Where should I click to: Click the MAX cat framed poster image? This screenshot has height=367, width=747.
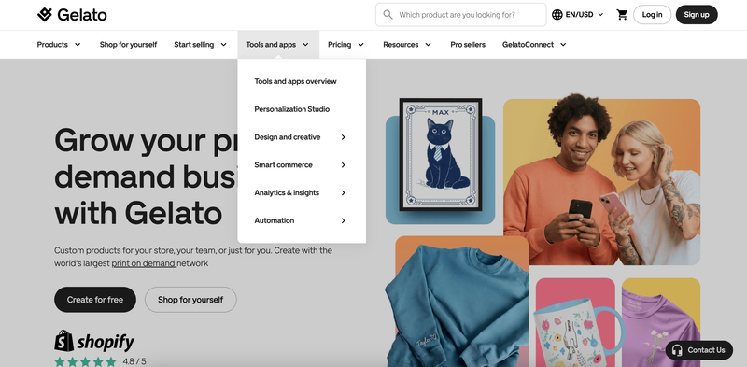tap(441, 154)
